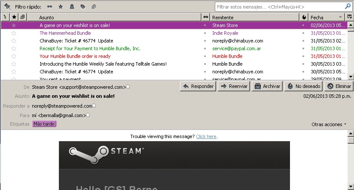This screenshot has width=354, height=190.
Task: Click Responder button
Action: (198, 86)
